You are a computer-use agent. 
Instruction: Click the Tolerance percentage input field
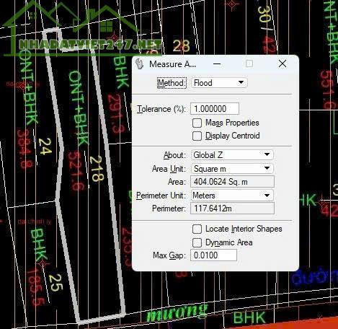(215, 109)
